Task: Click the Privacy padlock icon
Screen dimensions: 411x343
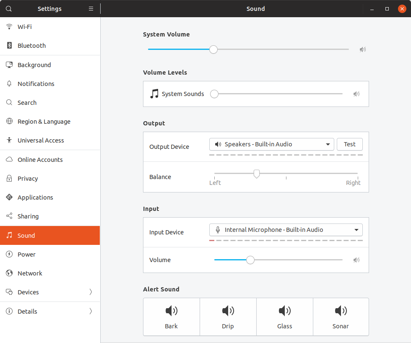Action: point(9,178)
